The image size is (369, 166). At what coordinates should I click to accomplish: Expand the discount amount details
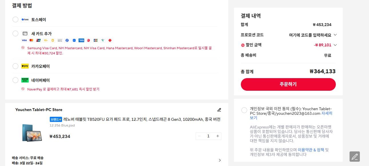(x=335, y=45)
